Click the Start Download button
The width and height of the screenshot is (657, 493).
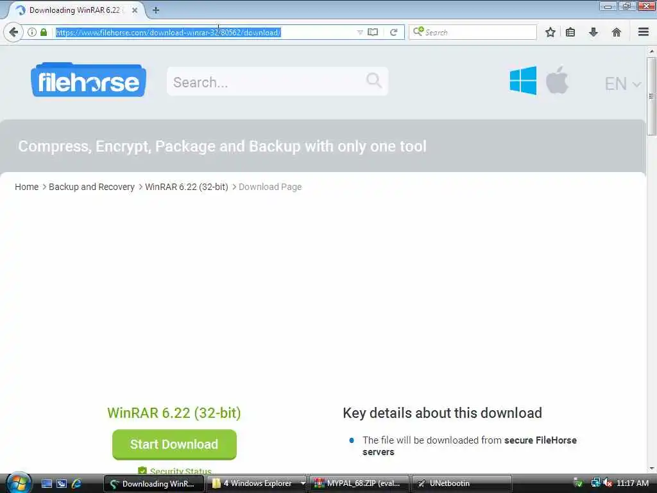[x=175, y=444]
